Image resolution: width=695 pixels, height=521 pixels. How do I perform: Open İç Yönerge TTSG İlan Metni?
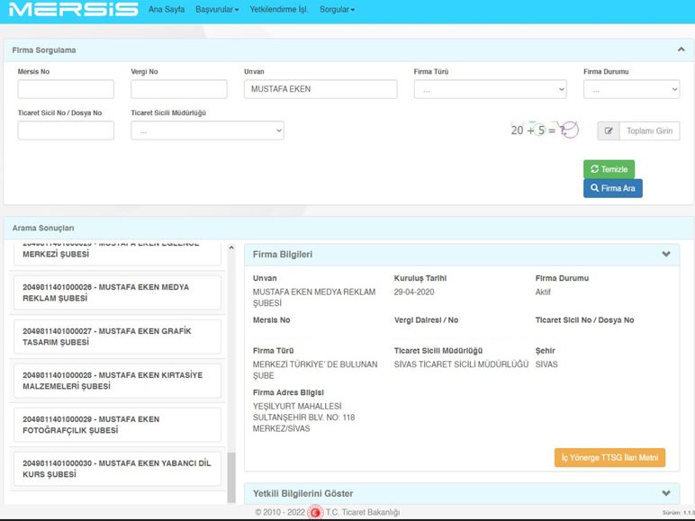[x=609, y=458]
